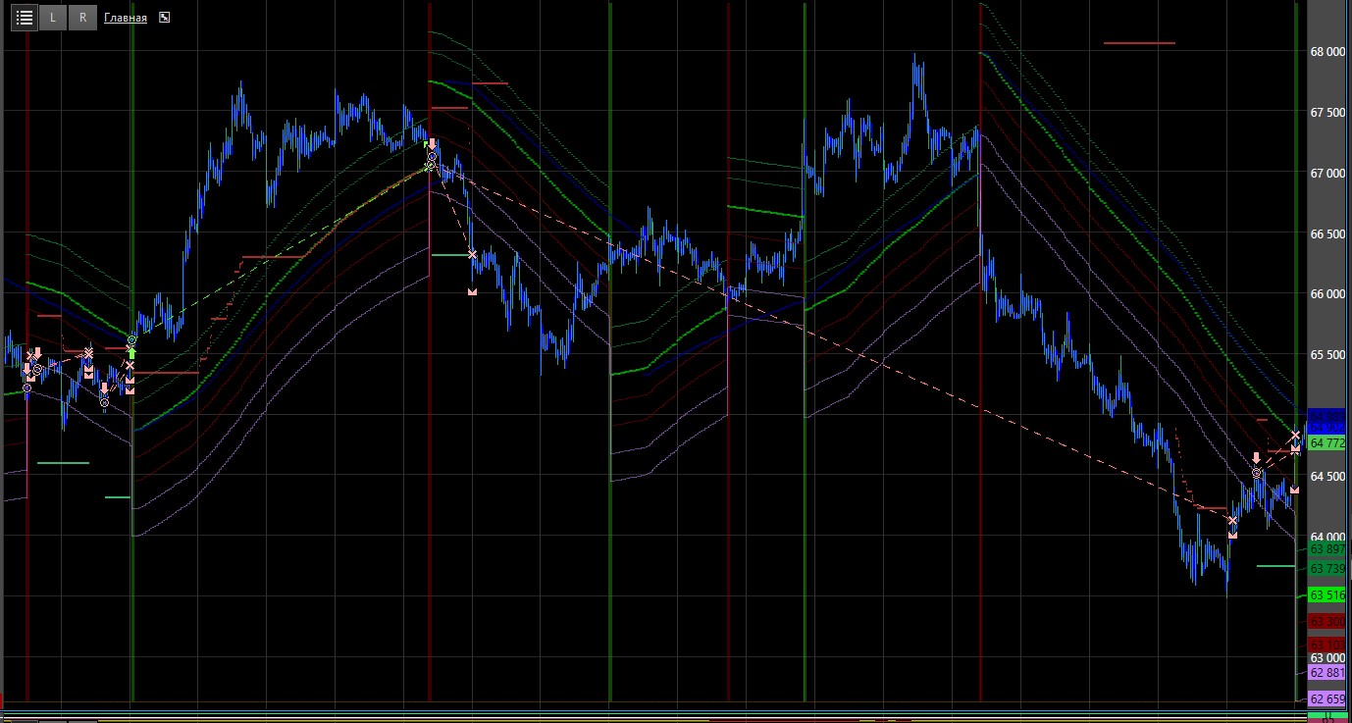The image size is (1352, 723).
Task: Click the X trade marker near 66 300
Action: [x=473, y=255]
